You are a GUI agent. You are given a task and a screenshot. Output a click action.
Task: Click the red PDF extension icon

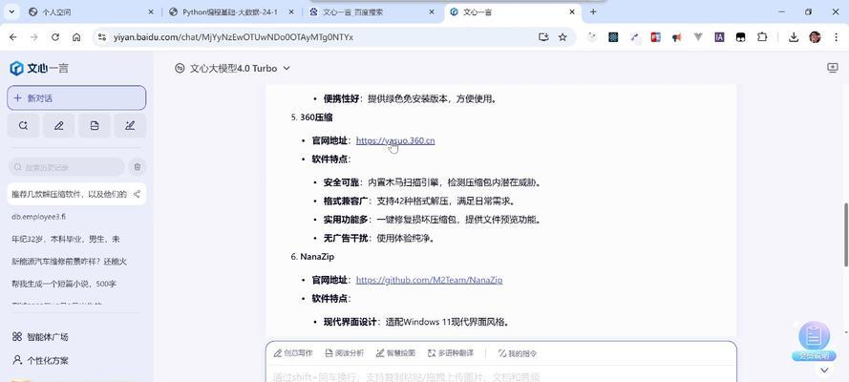(x=656, y=37)
